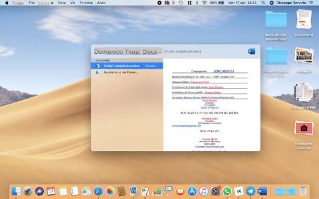Open System Preferences gear with badge

pos(215,191)
